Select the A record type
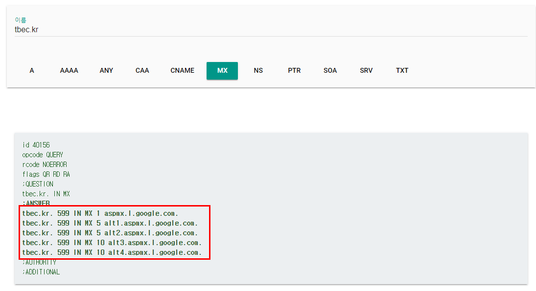The width and height of the screenshot is (536, 291). 32,71
